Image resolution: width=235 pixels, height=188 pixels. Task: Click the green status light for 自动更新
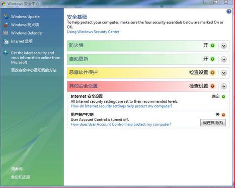tap(212, 59)
